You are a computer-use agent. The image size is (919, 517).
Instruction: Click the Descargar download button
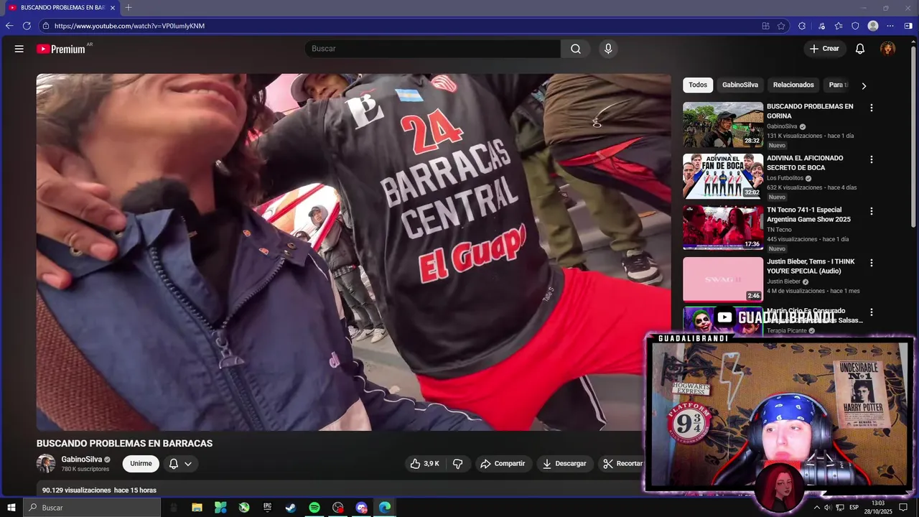[x=564, y=464]
